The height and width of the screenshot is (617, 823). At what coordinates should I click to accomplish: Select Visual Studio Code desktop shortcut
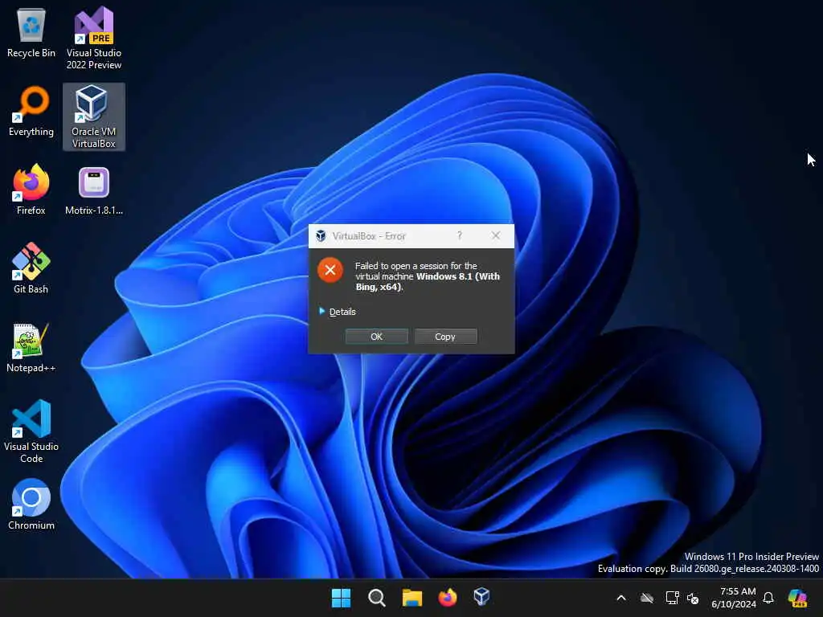point(31,431)
